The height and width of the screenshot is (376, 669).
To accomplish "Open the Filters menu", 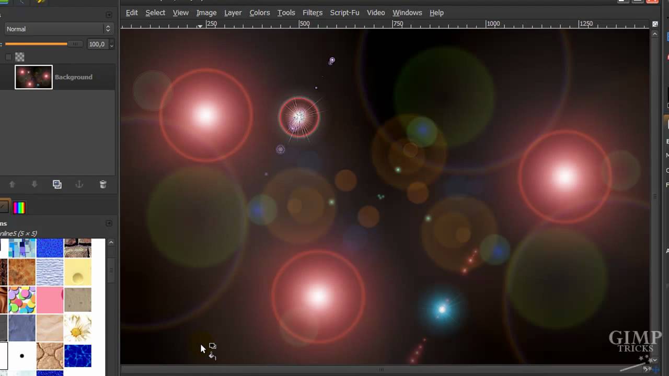I will [x=313, y=13].
